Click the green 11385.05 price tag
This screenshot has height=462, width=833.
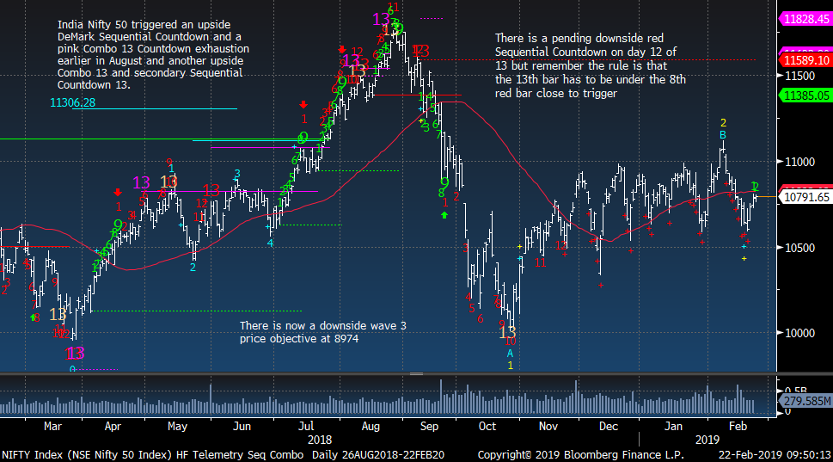805,95
